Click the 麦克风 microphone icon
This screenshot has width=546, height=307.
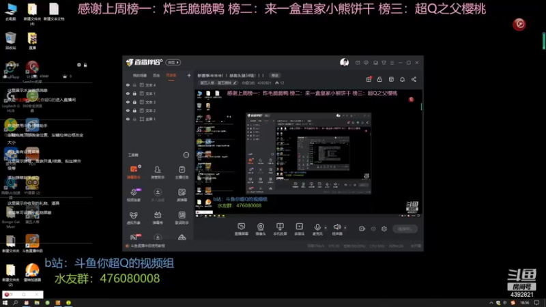[x=317, y=227]
